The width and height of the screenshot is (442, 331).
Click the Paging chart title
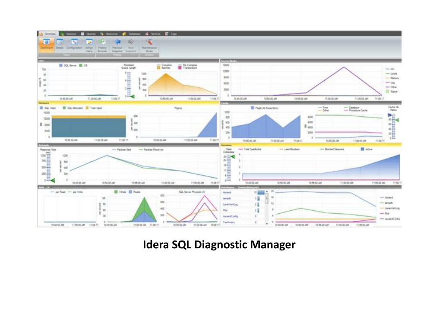click(178, 108)
